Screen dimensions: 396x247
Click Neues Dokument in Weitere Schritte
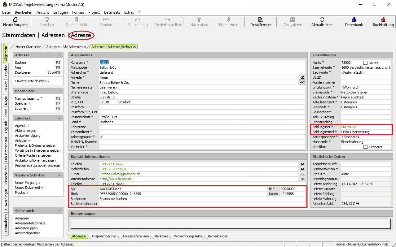29,188
